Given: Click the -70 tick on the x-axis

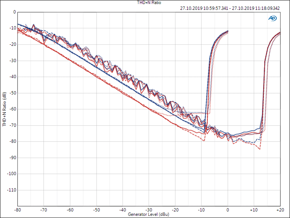Looking at the screenshot, I should 44,210.
